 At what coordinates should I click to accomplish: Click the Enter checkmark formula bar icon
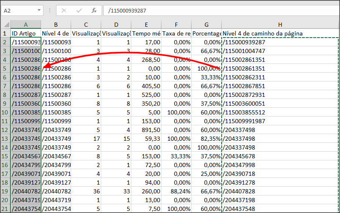(x=79, y=10)
